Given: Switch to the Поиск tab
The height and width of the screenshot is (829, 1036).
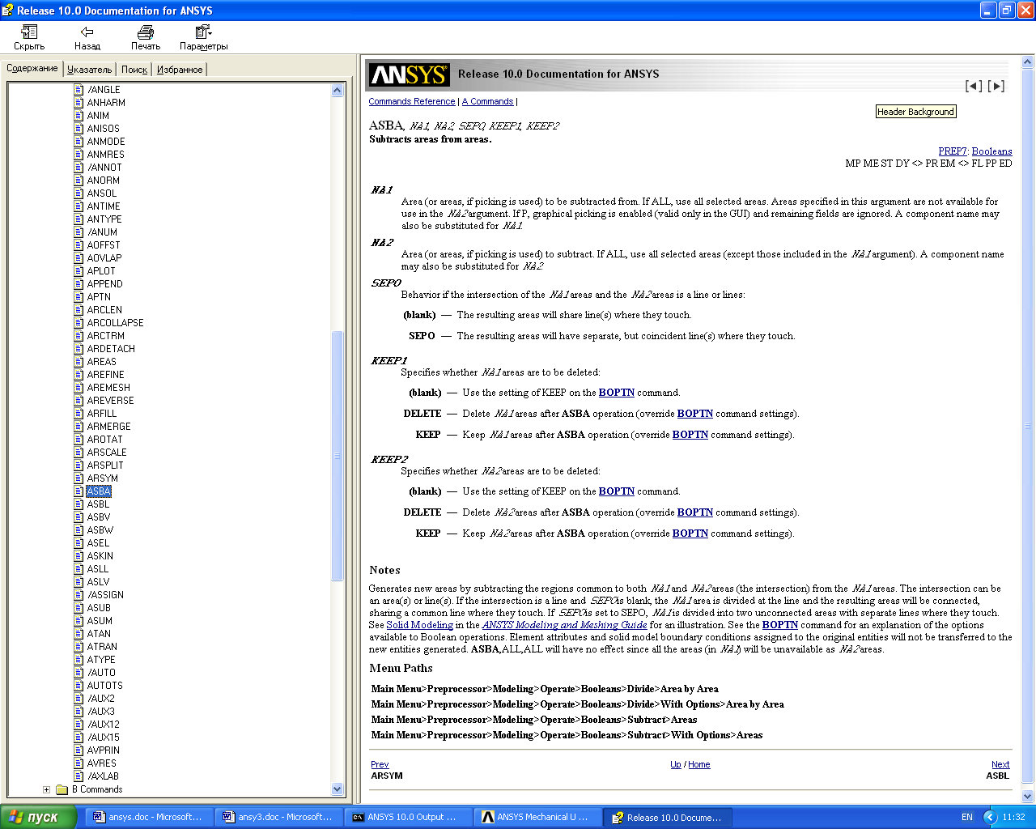Looking at the screenshot, I should point(134,70).
